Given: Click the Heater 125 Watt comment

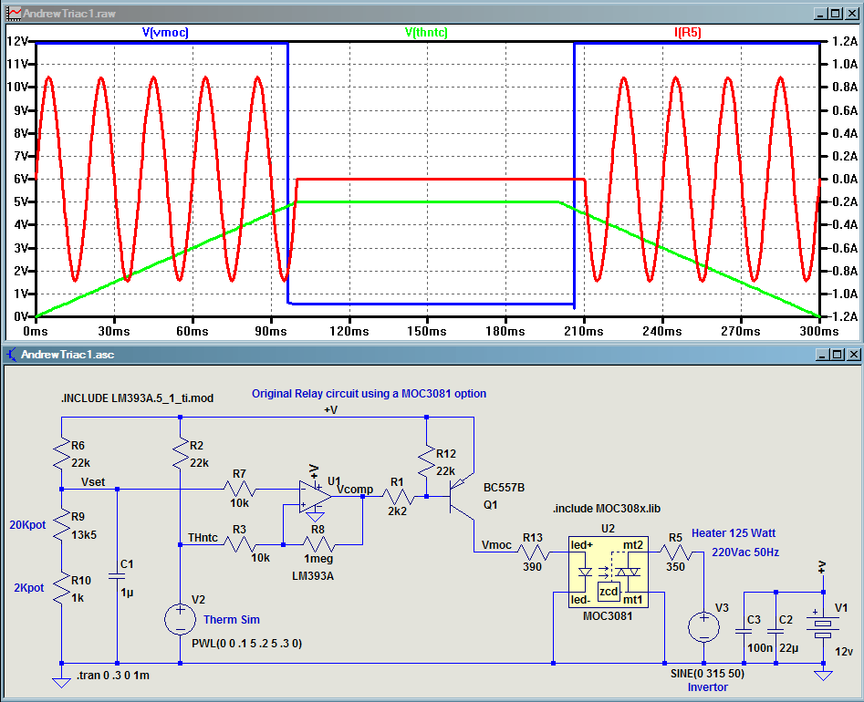Looking at the screenshot, I should (x=734, y=533).
